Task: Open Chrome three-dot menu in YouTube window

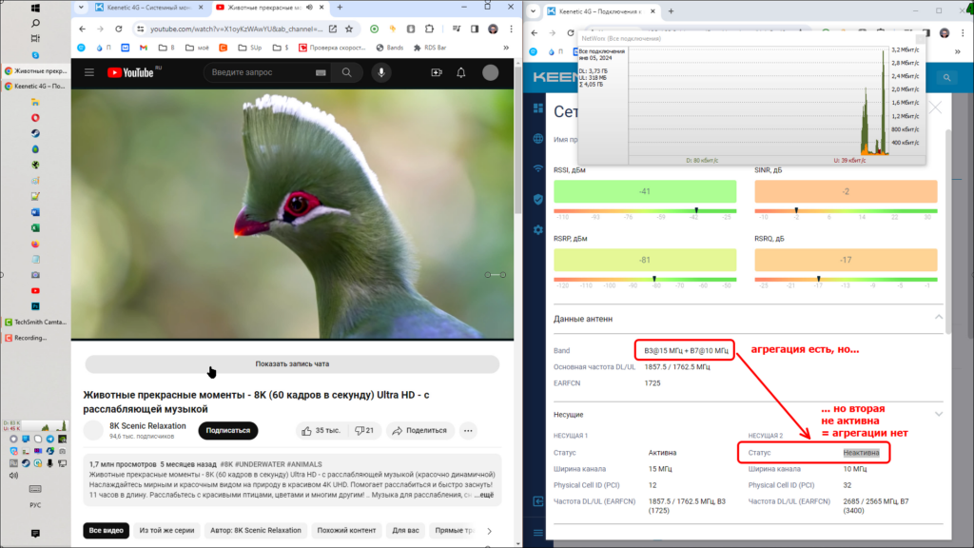Action: (x=511, y=29)
